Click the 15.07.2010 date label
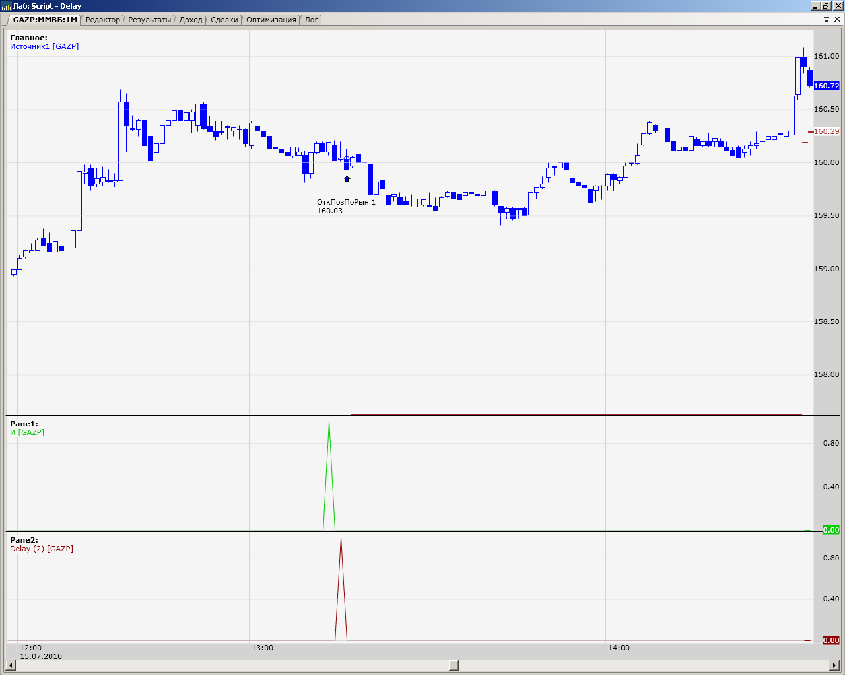The width and height of the screenshot is (845, 676). [41, 656]
